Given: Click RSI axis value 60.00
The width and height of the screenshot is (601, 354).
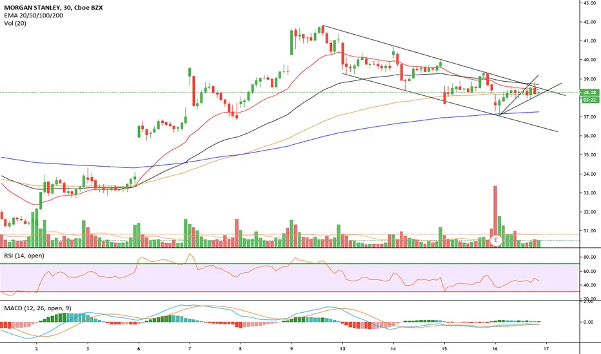Looking at the screenshot, I should pyautogui.click(x=589, y=272).
